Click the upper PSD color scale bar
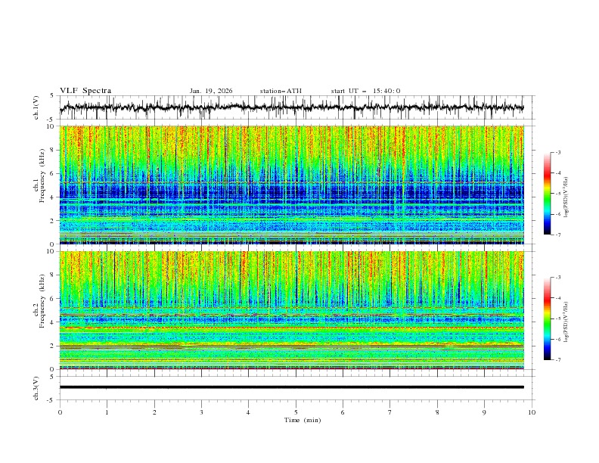 click(547, 193)
